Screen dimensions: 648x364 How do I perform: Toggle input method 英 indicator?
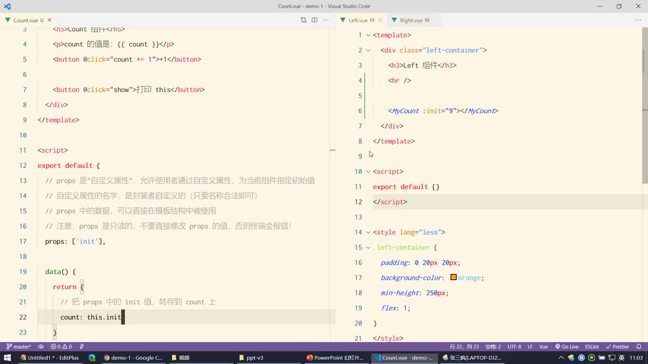coord(622,357)
